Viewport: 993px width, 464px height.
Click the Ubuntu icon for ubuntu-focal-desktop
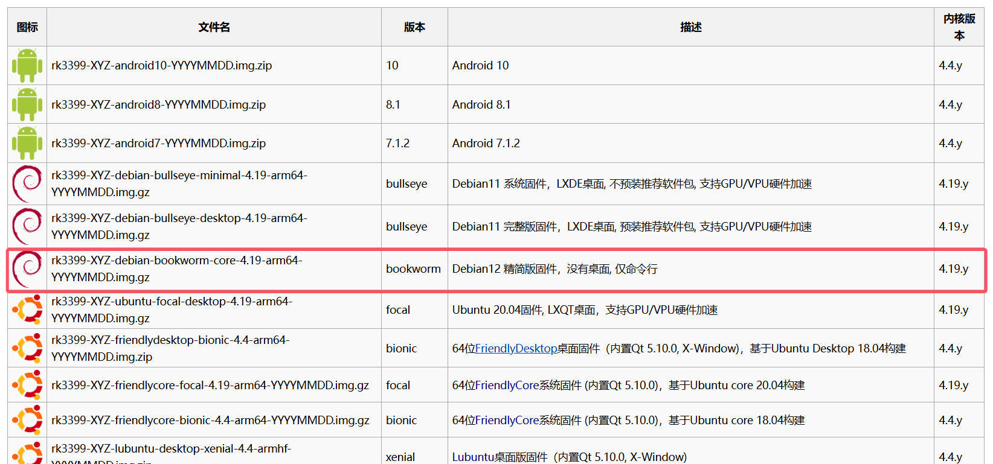(27, 310)
